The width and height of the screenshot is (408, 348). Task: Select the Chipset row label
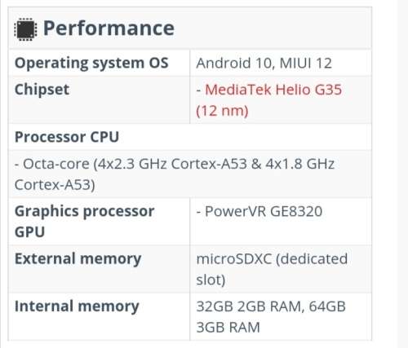pyautogui.click(x=42, y=90)
